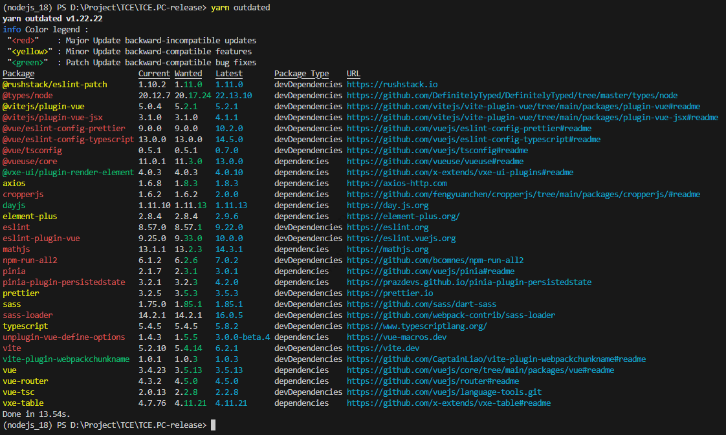The image size is (726, 435).
Task: Click the '@rushstack/eslint-patch' package name
Action: click(55, 85)
